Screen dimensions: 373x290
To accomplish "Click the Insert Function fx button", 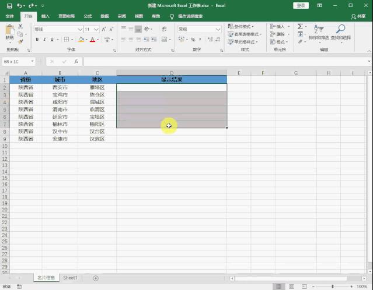I will coord(76,62).
